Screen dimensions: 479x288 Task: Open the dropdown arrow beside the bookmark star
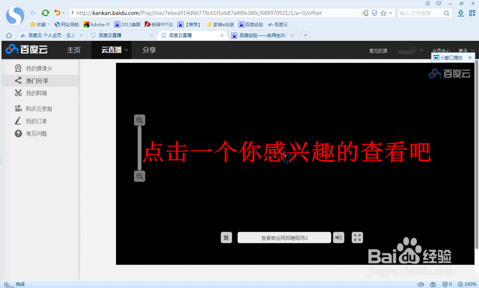coord(390,13)
